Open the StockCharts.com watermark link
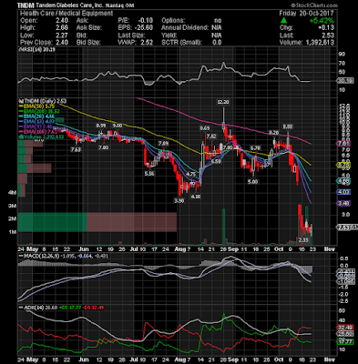 coord(314,5)
